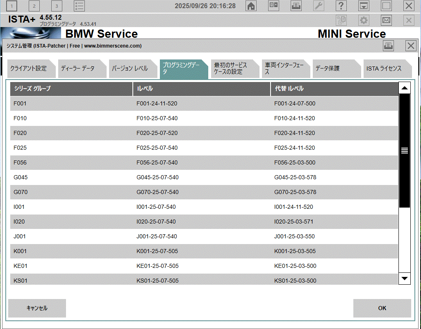Screen dimensions: 421x329
Task: Select session tab number 1
Action: (x=12, y=6)
